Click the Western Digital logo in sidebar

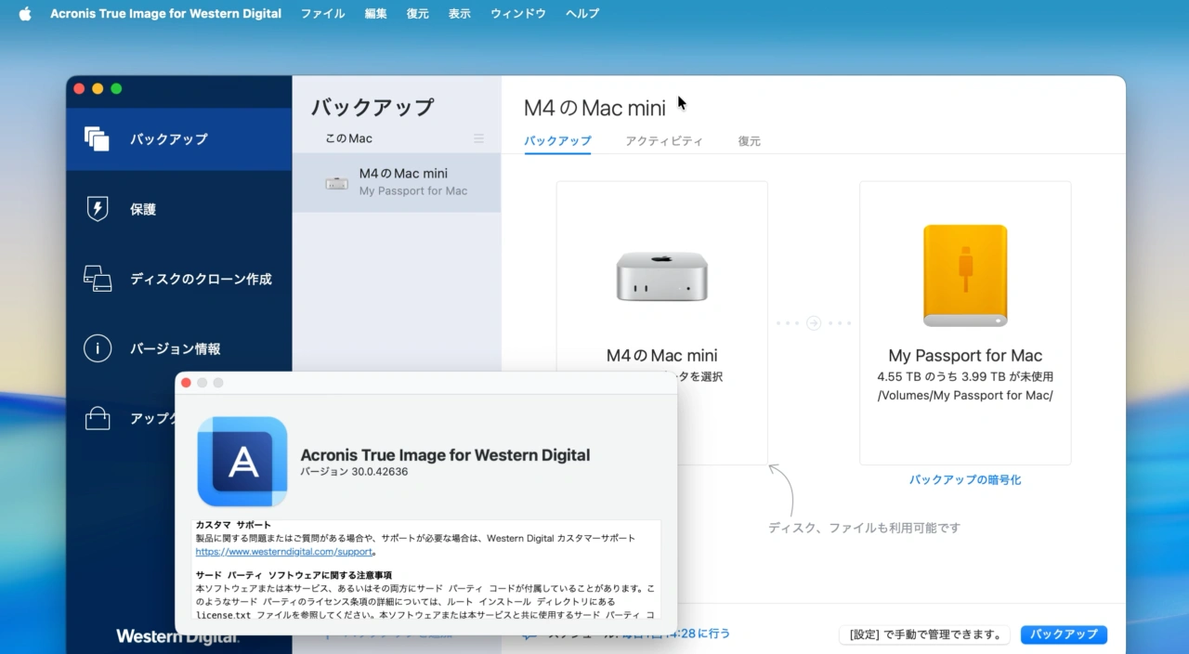click(178, 637)
